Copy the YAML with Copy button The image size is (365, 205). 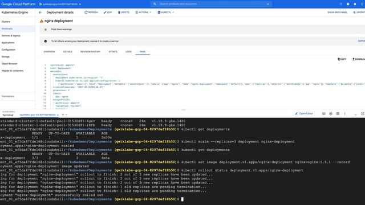(342, 59)
